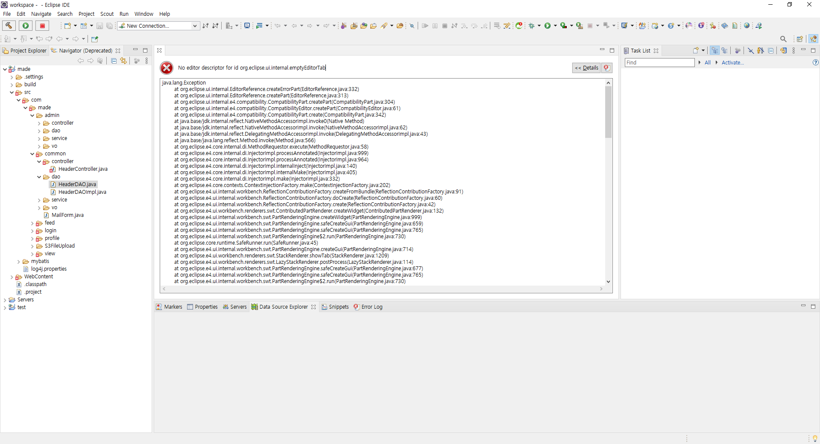The height and width of the screenshot is (444, 820).
Task: Click Project Explorer filter icon
Action: (137, 61)
